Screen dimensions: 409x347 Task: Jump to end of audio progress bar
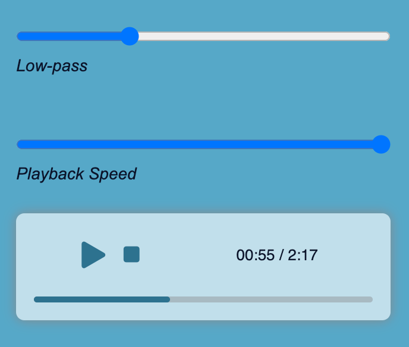click(371, 299)
